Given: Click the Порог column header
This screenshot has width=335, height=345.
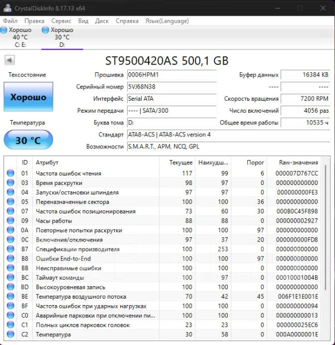Looking at the screenshot, I should [249, 163].
